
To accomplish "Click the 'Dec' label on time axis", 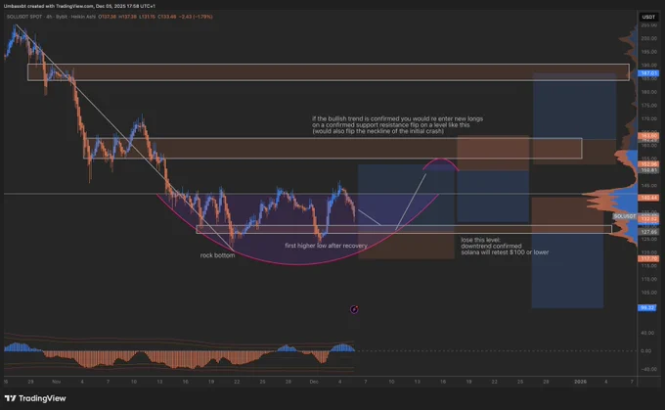I will (314, 382).
